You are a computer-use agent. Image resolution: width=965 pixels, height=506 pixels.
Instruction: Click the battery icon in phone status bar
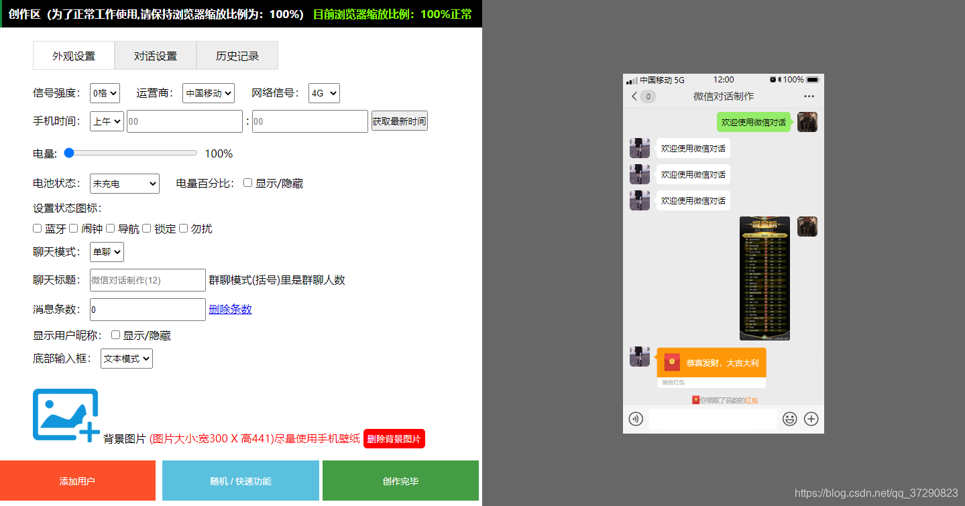813,80
